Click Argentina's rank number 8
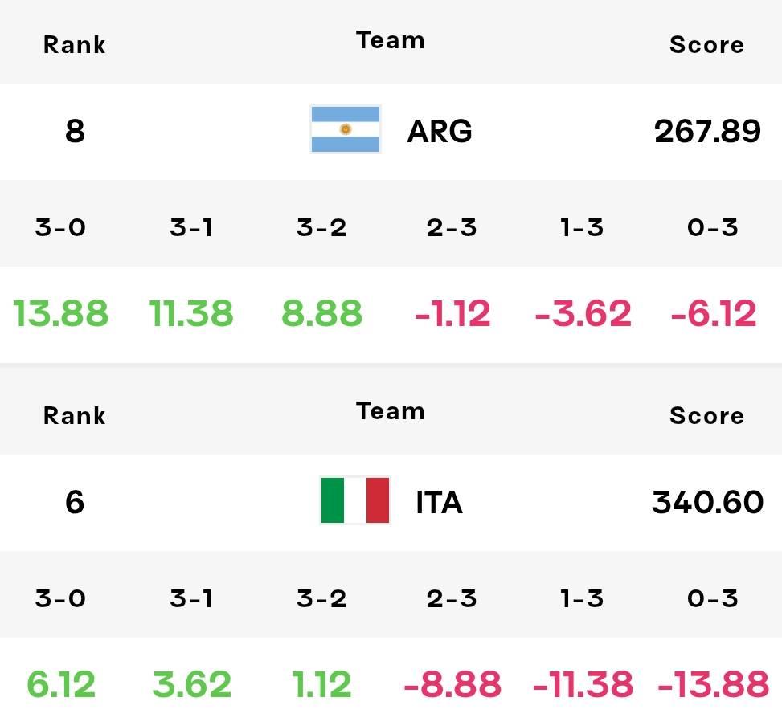Screen dimensions: 782x726 click(x=75, y=131)
